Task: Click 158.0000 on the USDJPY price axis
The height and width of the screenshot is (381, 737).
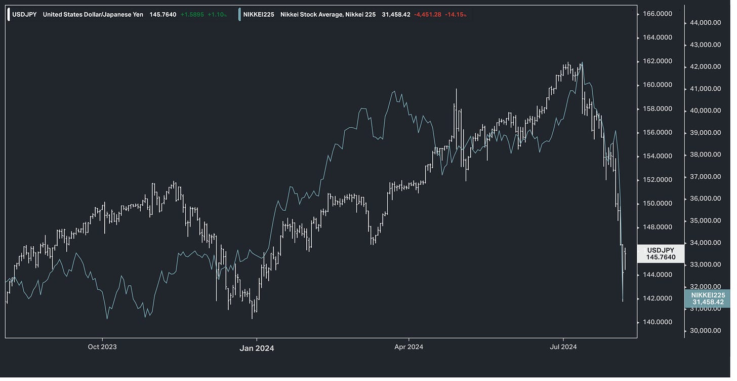Action: 658,108
